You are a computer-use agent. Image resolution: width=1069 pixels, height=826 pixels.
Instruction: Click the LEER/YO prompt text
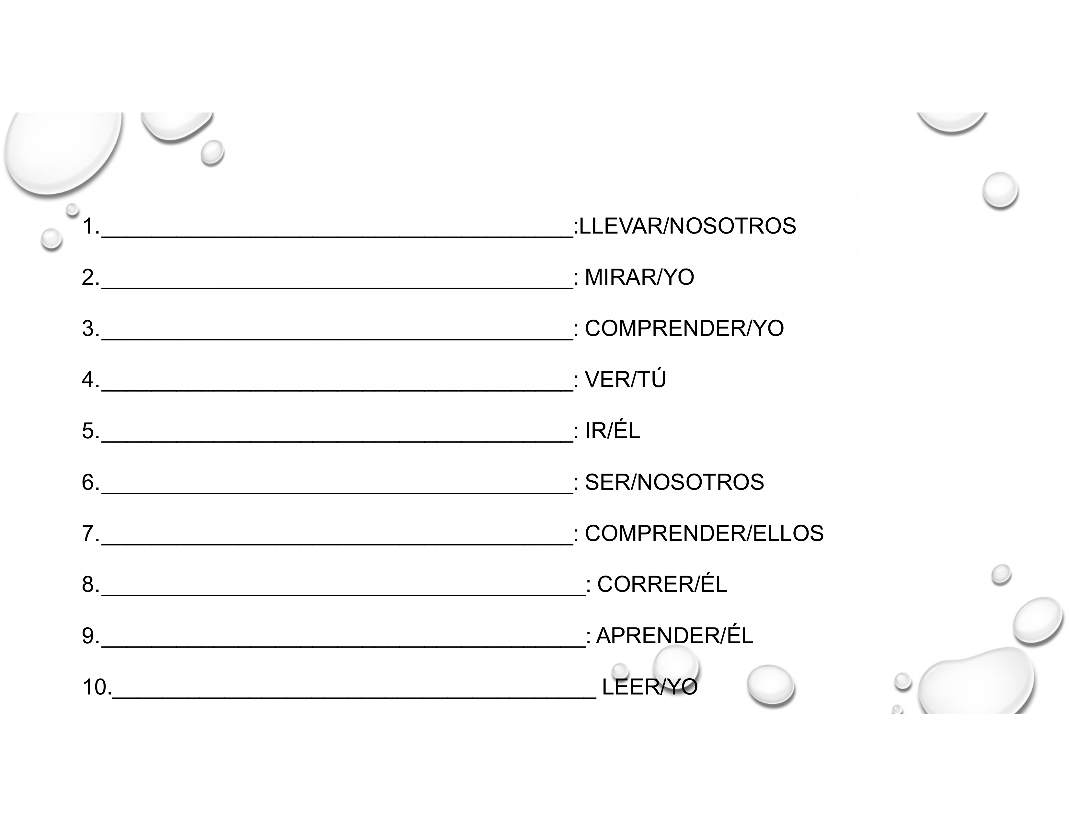pyautogui.click(x=649, y=687)
